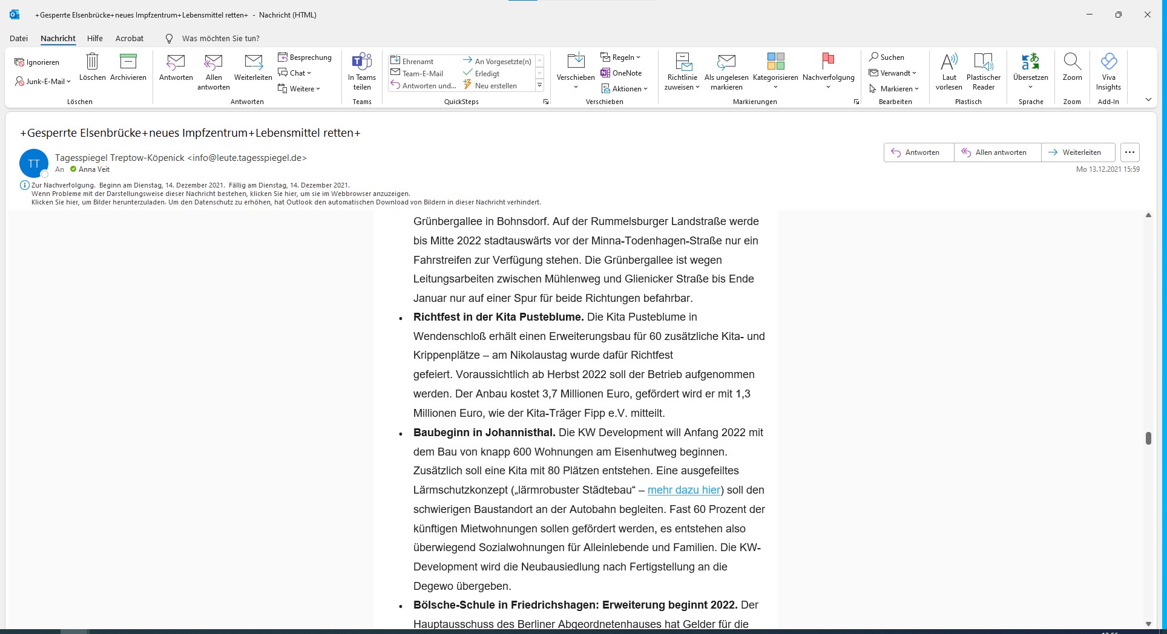Select the Nachricht ribbon tab

(x=58, y=38)
